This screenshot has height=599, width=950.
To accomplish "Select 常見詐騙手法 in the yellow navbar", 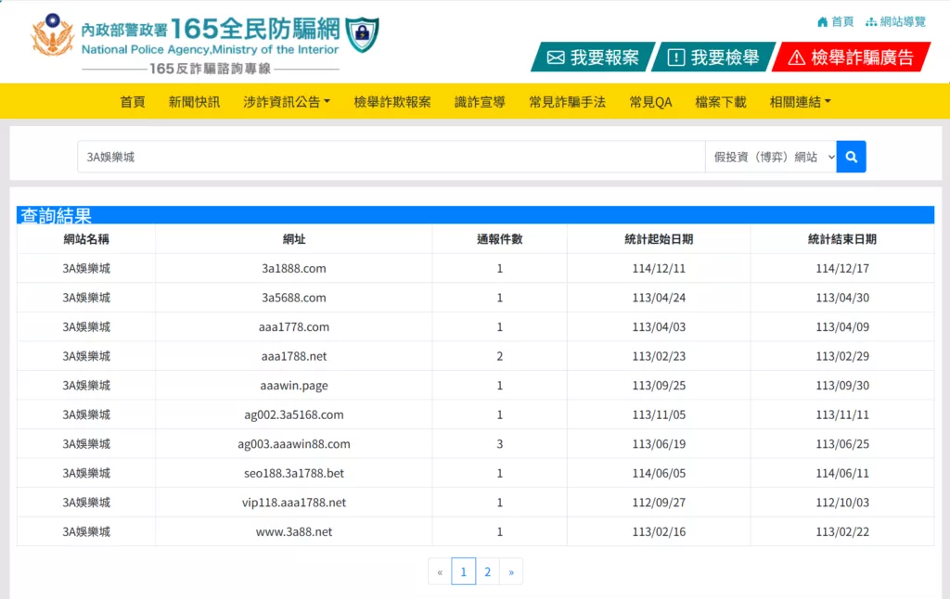I will coord(567,102).
